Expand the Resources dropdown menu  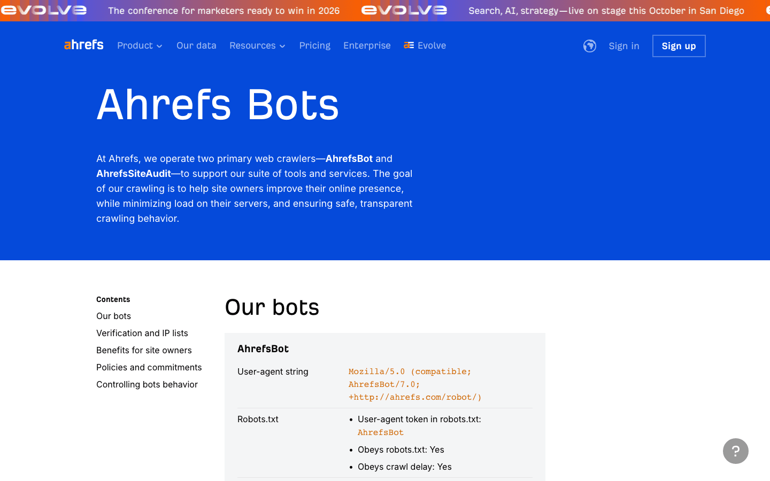pyautogui.click(x=257, y=45)
